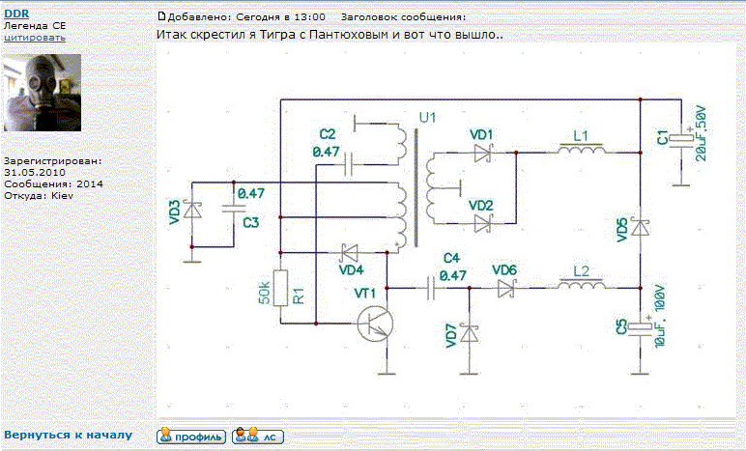The image size is (746, 451).
Task: Click the VD5 diode symbol
Action: 641,228
